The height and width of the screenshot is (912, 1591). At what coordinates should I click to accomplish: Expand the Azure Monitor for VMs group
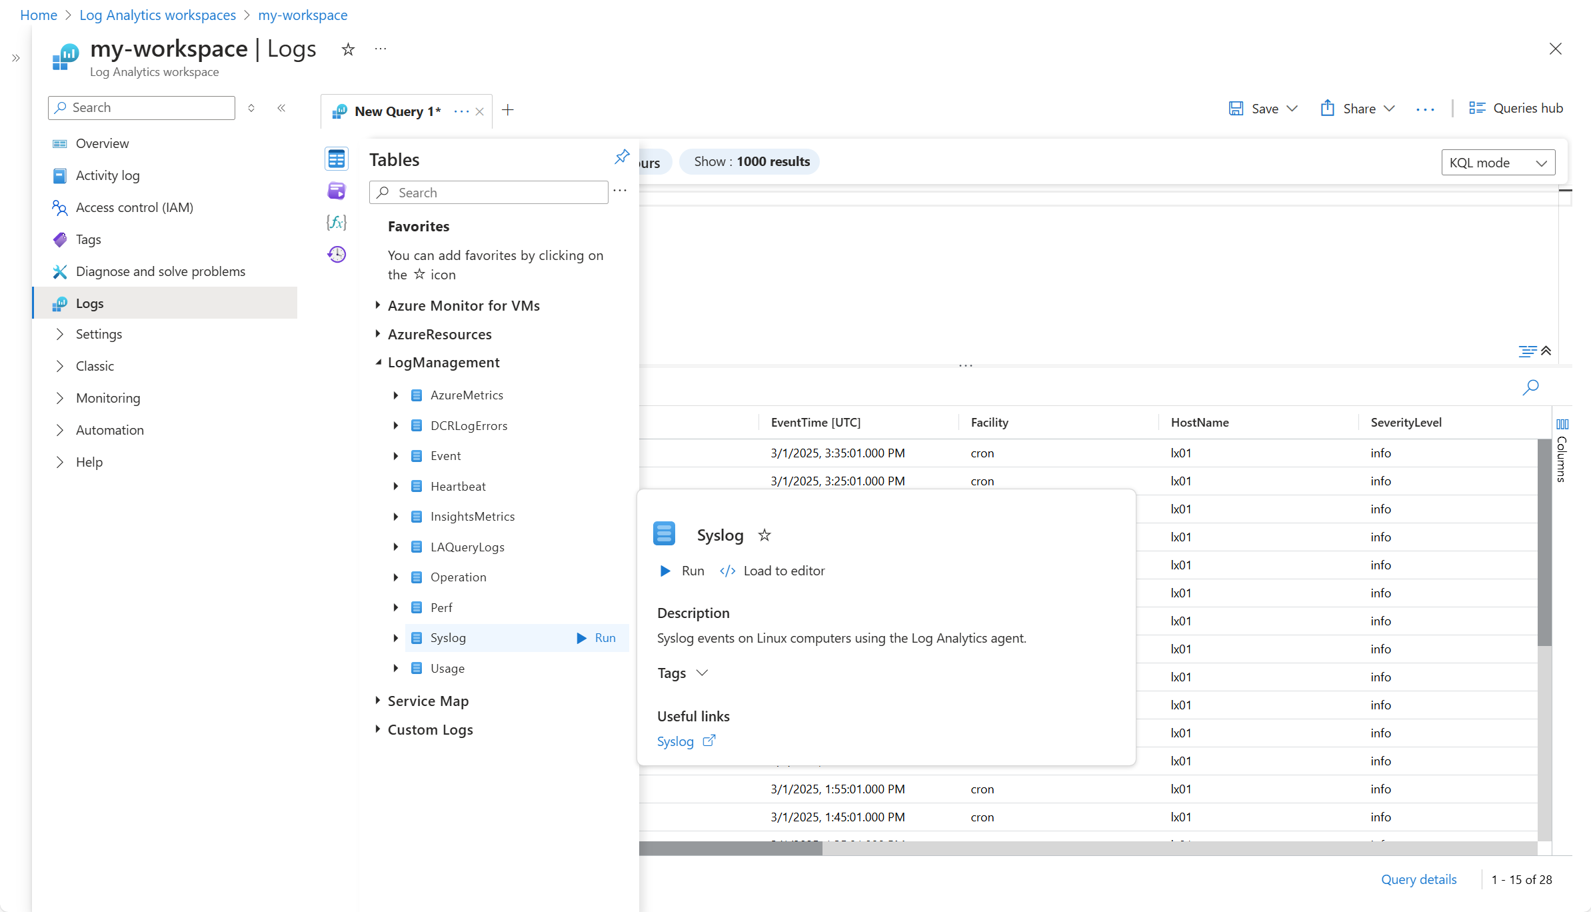[378, 305]
